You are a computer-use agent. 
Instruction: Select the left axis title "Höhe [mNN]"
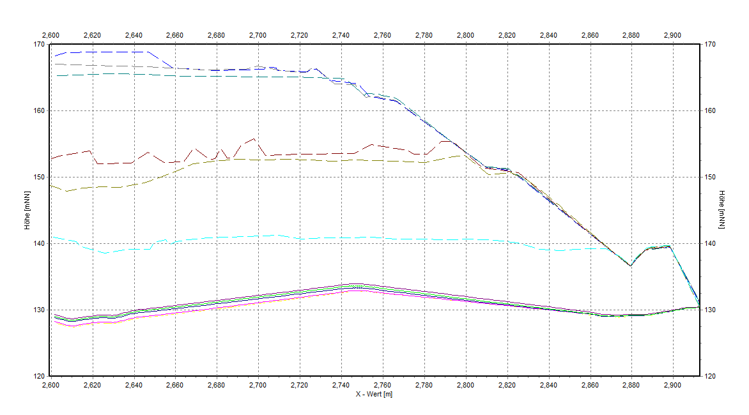(27, 210)
